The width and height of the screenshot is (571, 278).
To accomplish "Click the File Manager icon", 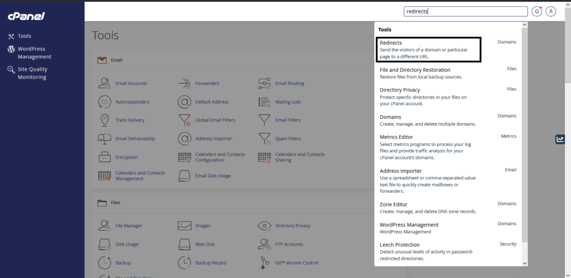I will tap(104, 226).
